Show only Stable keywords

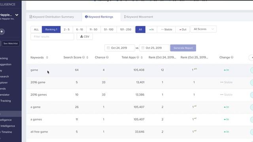[166, 30]
